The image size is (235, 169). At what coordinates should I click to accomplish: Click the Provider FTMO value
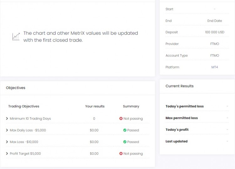coord(215,44)
